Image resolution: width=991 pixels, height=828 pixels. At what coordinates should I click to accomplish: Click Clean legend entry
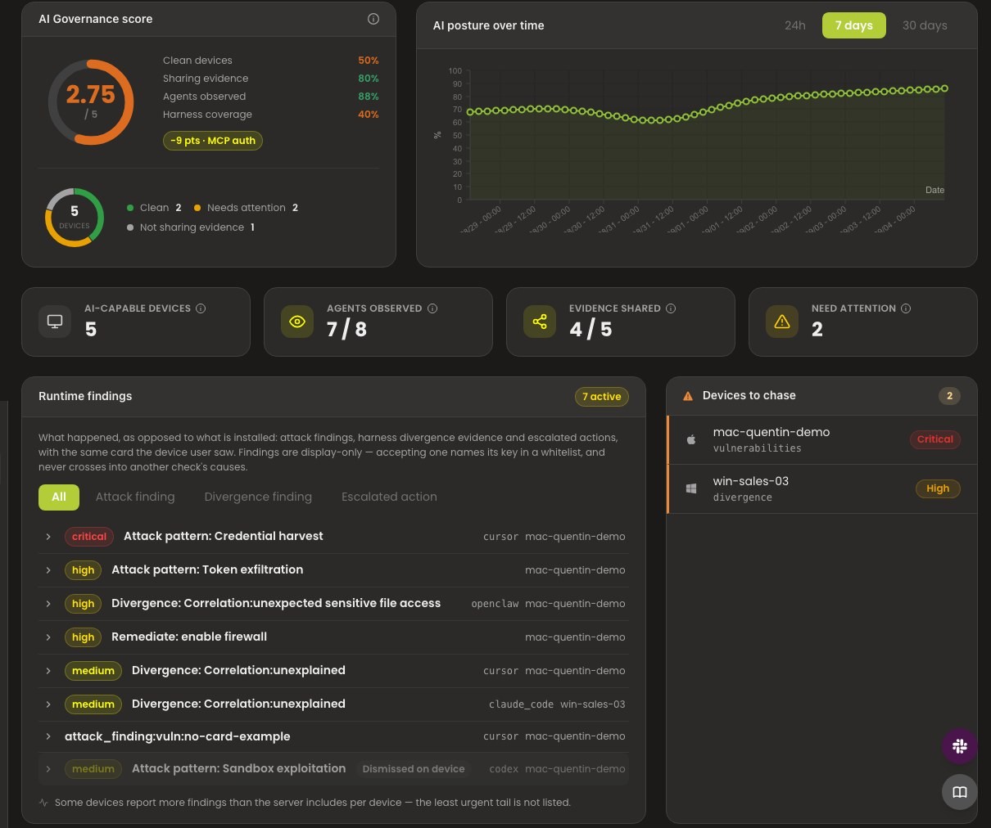coord(155,208)
